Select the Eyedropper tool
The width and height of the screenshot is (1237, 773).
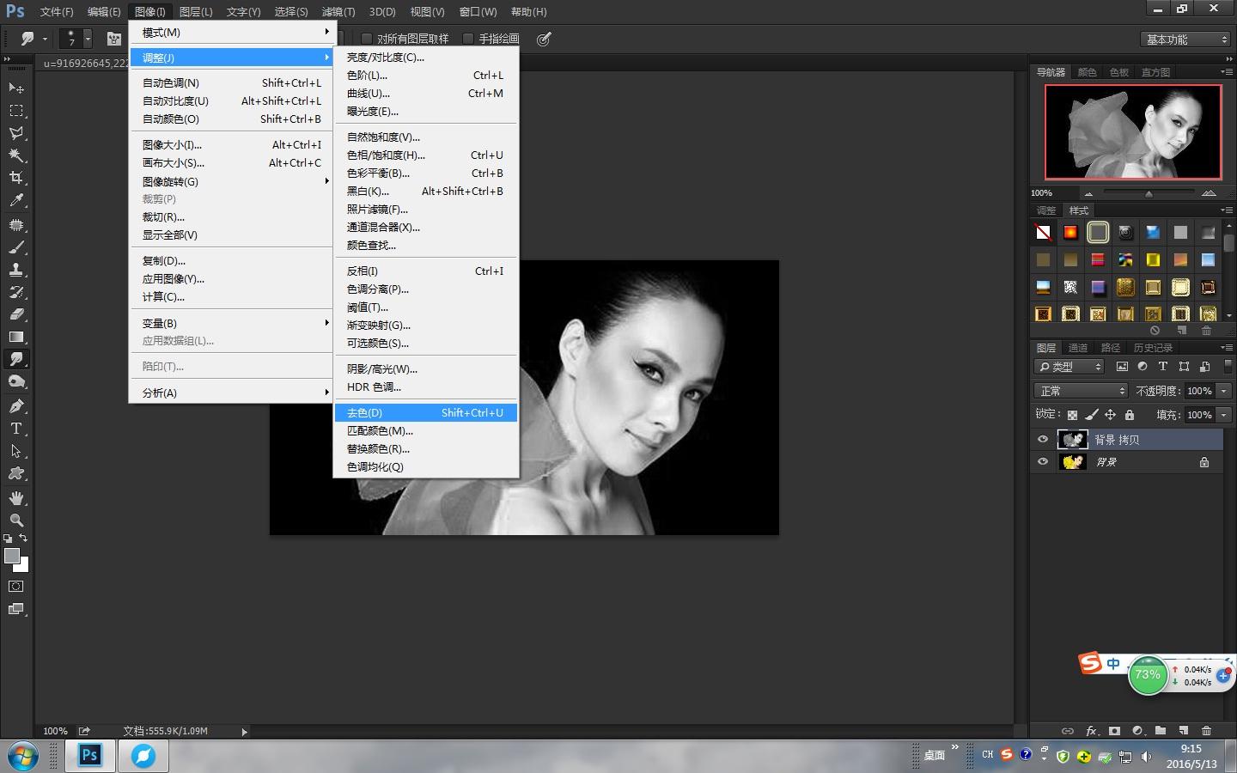16,199
